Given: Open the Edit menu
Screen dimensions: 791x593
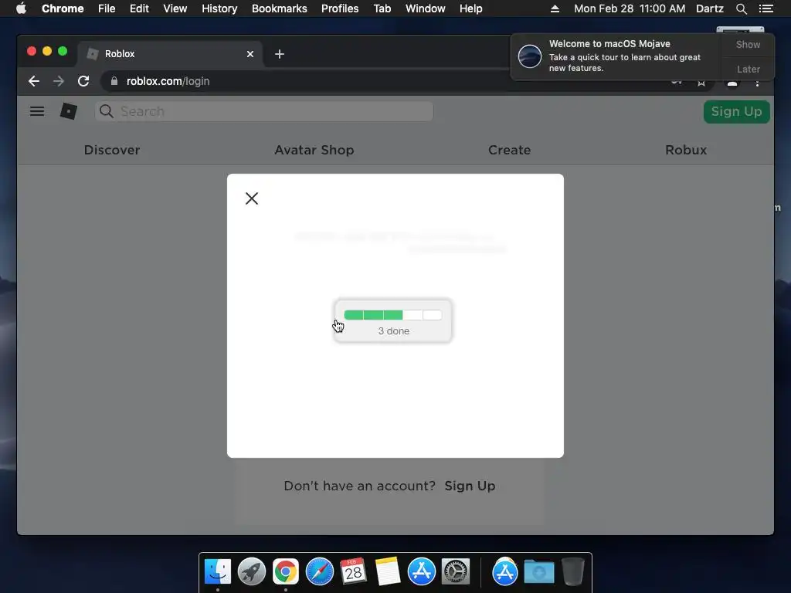Looking at the screenshot, I should coord(139,8).
